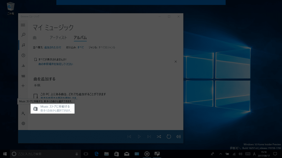Viewport: 282px width, 158px height.
Task: Open sort dropdown 追加された日付
Action: (53, 47)
